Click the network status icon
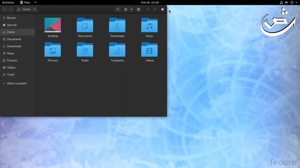The image size is (300, 168). (x=281, y=2)
